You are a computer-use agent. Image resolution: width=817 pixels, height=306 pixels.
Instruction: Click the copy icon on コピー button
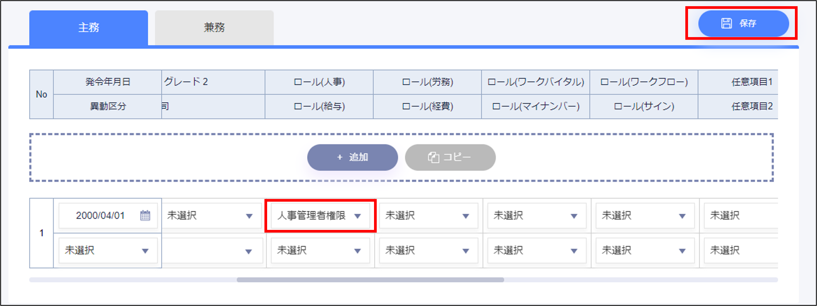click(x=433, y=157)
